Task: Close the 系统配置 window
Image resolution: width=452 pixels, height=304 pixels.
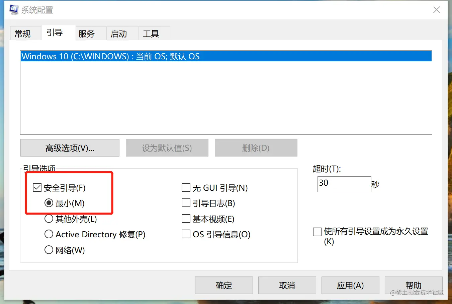Action: (437, 10)
